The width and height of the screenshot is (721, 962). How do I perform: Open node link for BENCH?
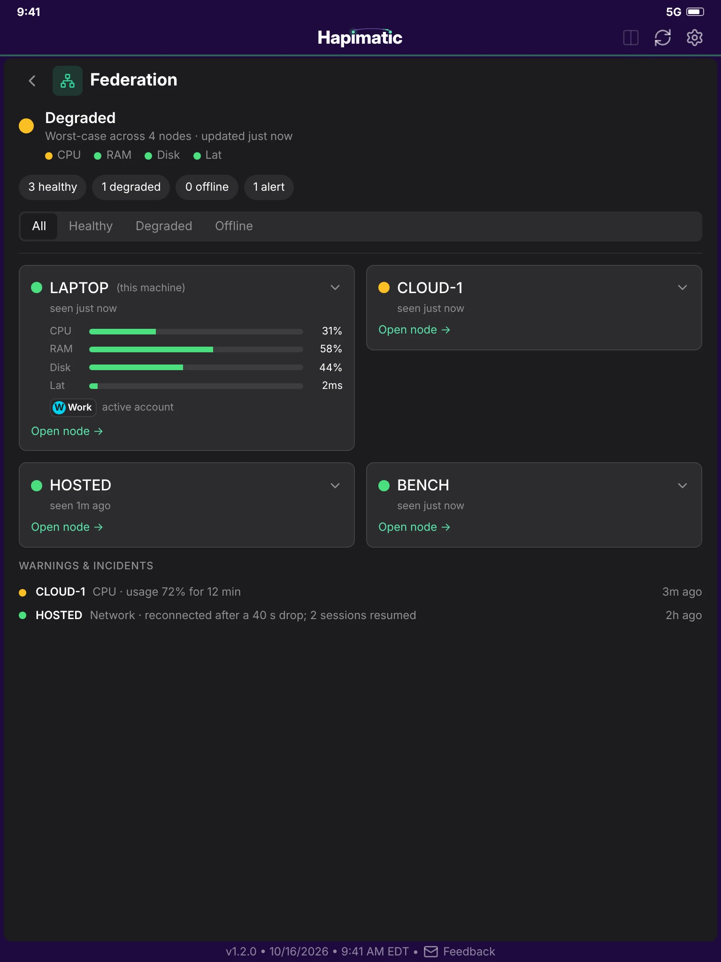pyautogui.click(x=414, y=527)
